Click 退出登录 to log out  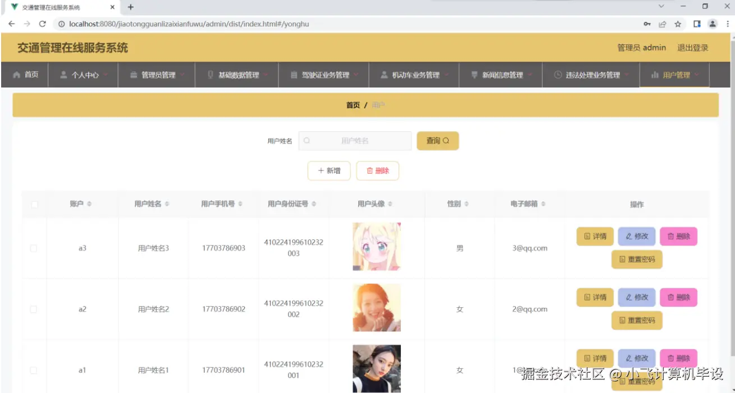693,48
